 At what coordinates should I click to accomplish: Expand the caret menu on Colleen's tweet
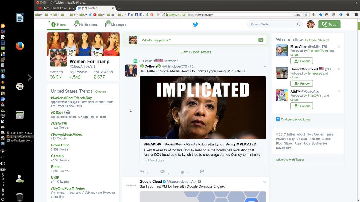coord(265,67)
